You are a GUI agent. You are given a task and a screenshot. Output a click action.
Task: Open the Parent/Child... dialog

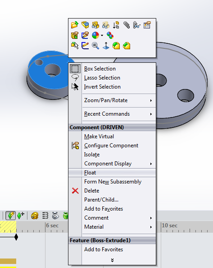pos(112,200)
